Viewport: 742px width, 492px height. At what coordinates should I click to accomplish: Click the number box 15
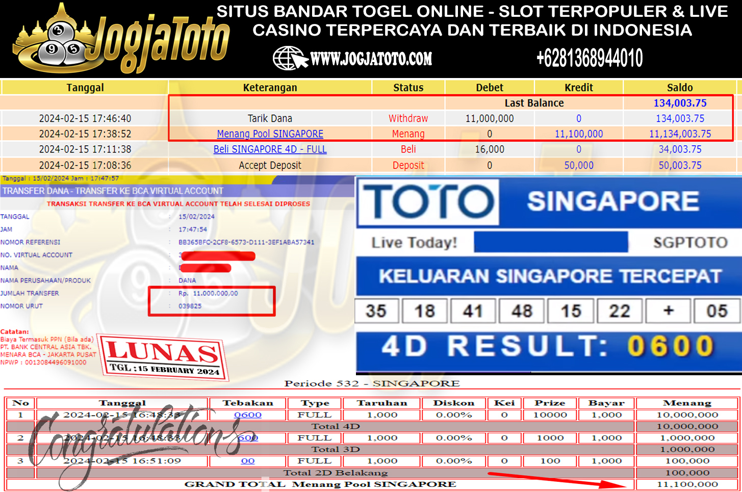[x=571, y=311]
